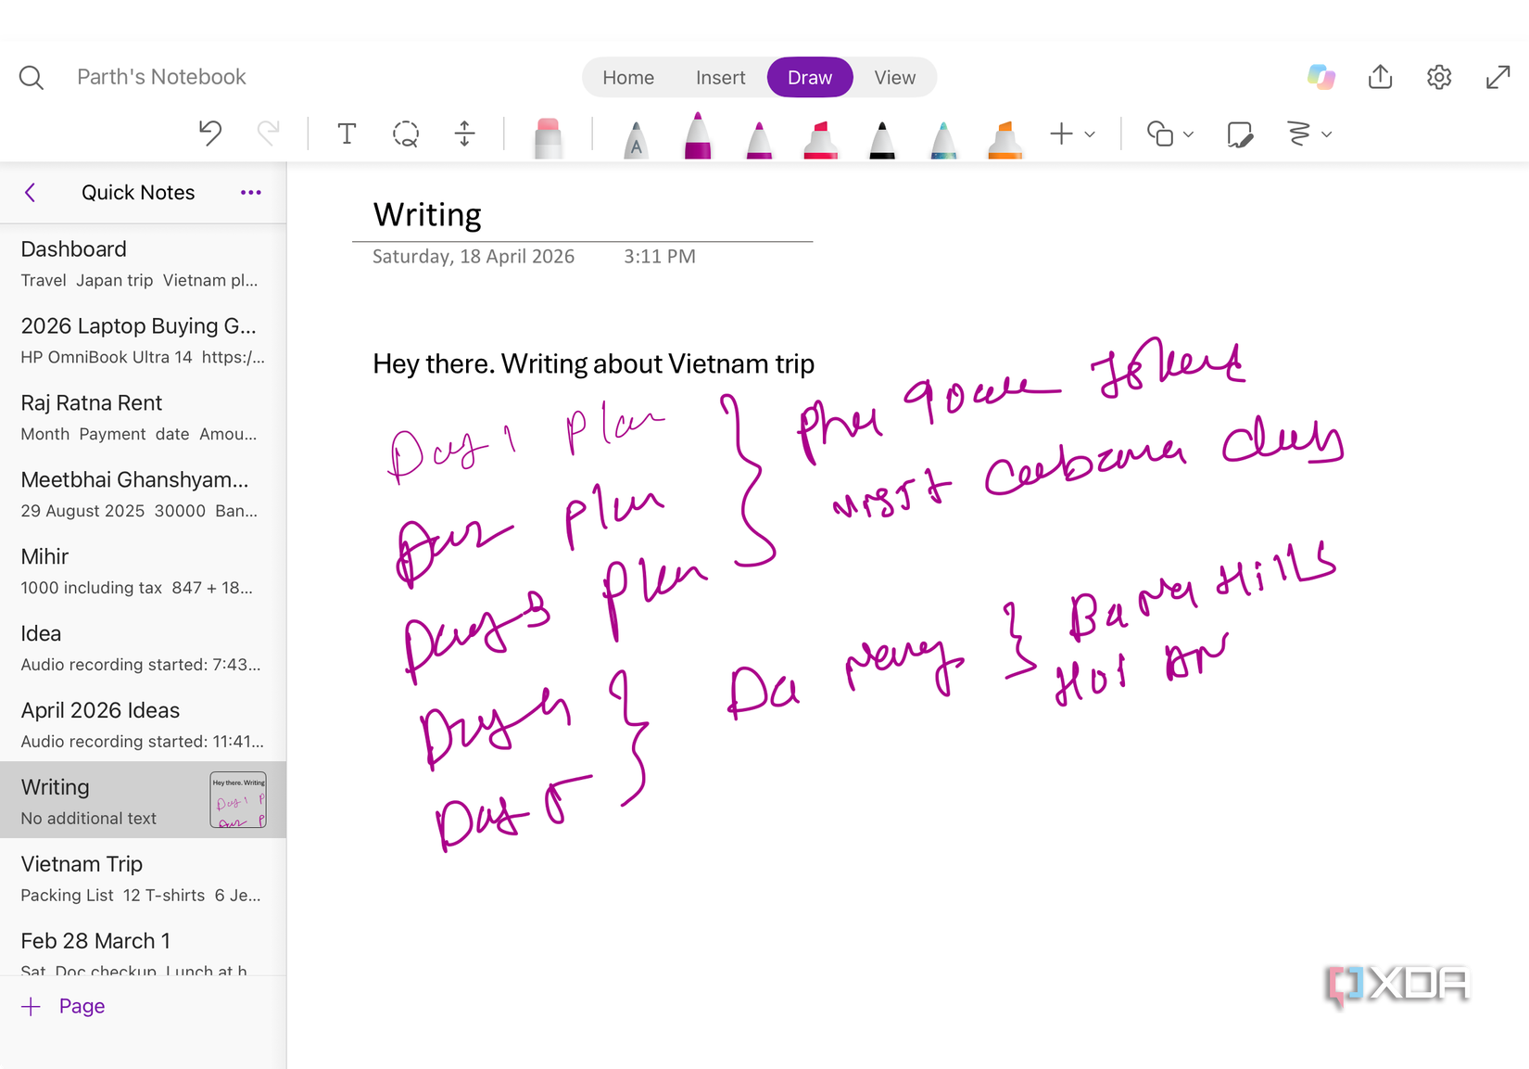The width and height of the screenshot is (1529, 1069).
Task: Open the Vietnam Trip page
Action: [143, 878]
